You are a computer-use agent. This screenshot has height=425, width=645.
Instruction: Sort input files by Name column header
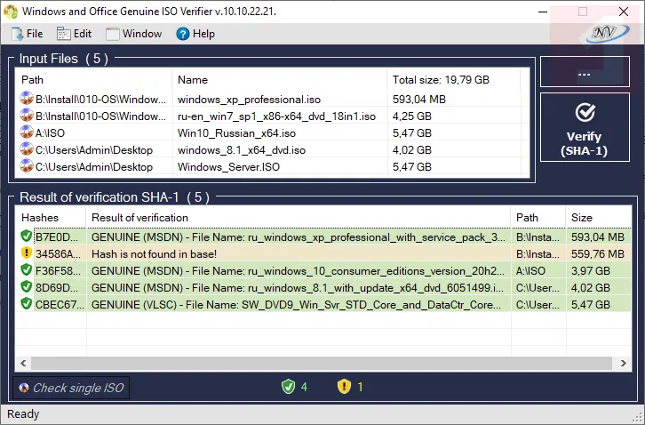(279, 79)
